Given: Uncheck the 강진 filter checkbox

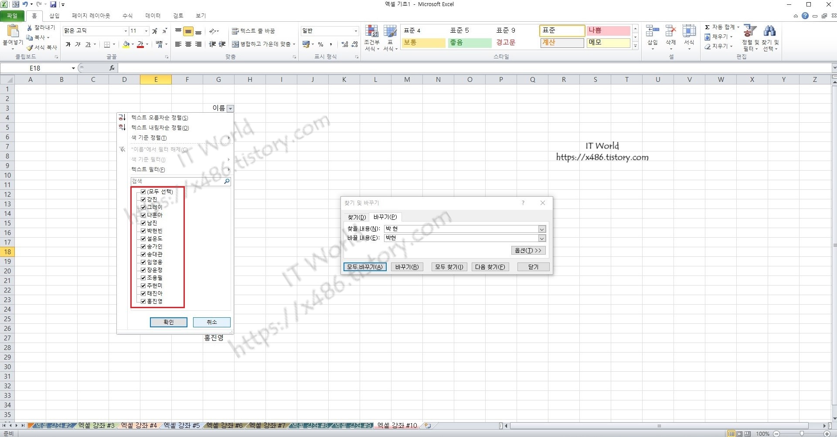Looking at the screenshot, I should tap(143, 199).
